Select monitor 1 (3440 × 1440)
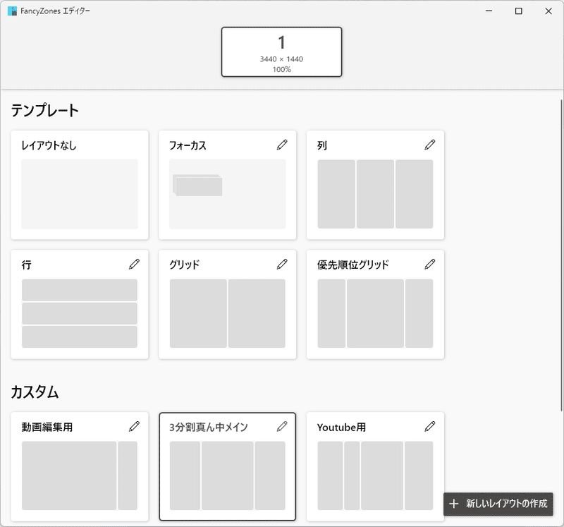Viewport: 564px width, 527px height. 281,52
